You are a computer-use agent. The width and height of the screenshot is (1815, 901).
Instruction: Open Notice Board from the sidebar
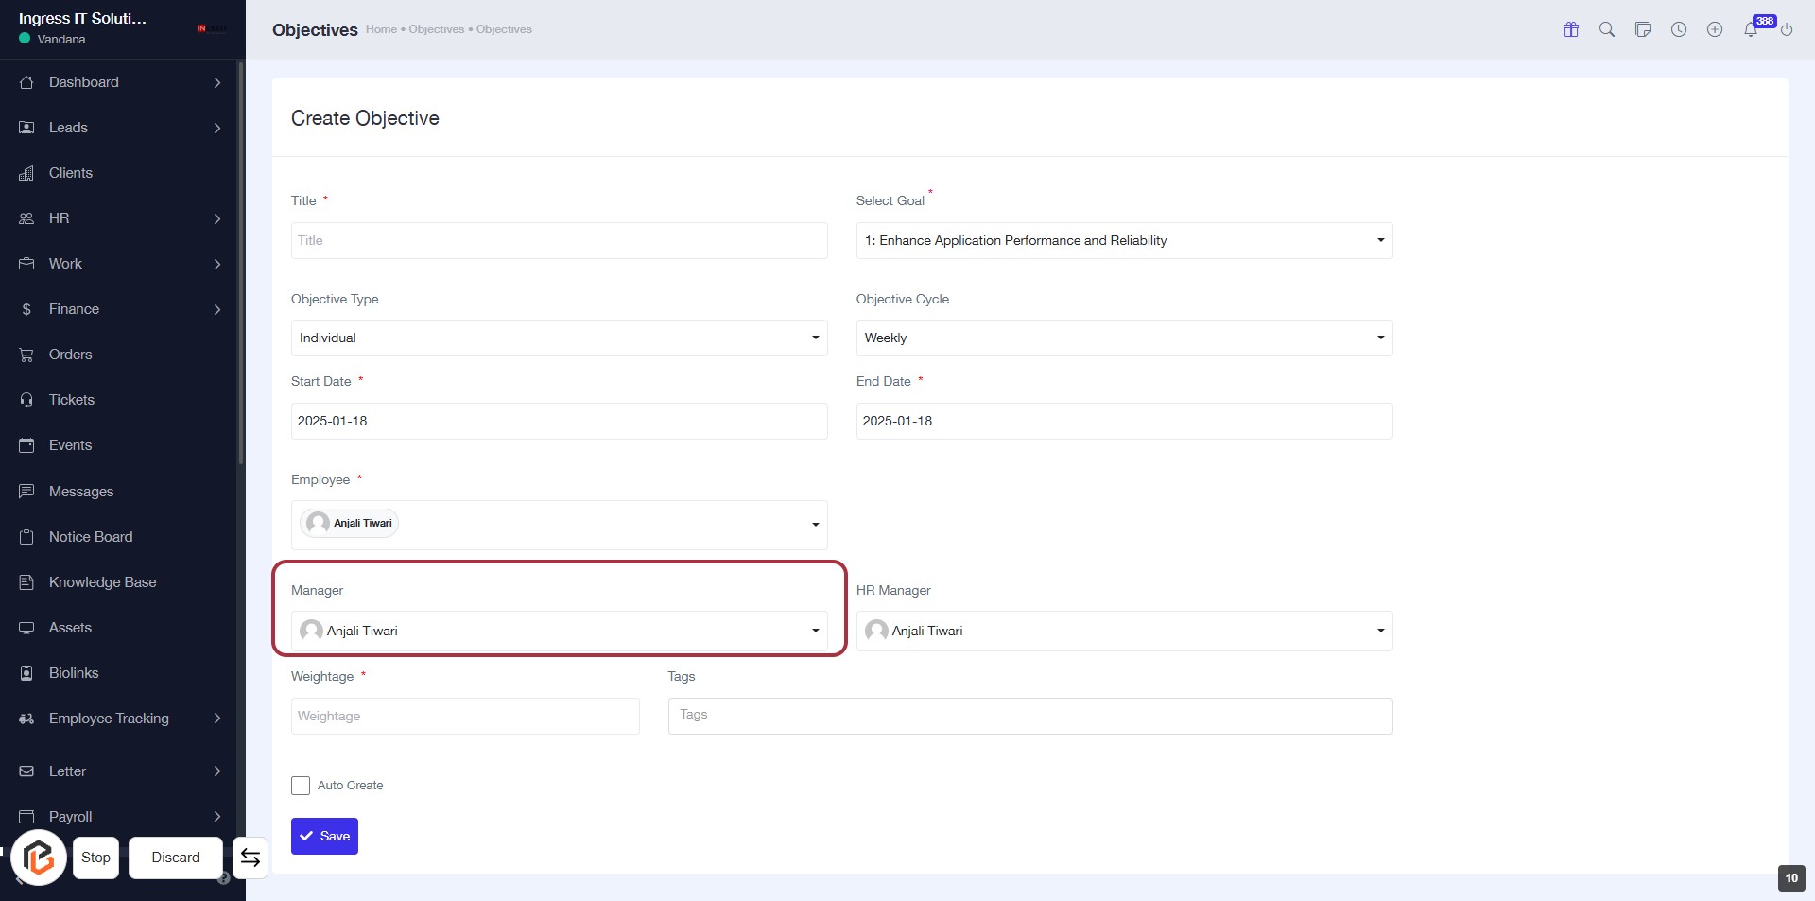91,537
